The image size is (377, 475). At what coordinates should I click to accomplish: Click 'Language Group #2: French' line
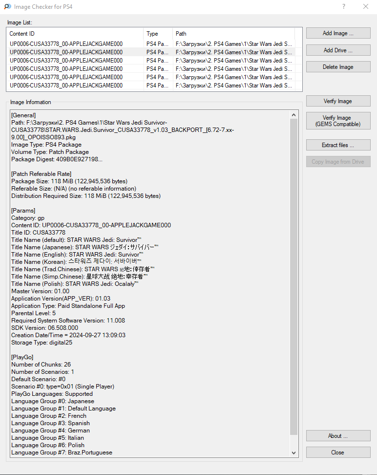click(x=49, y=416)
